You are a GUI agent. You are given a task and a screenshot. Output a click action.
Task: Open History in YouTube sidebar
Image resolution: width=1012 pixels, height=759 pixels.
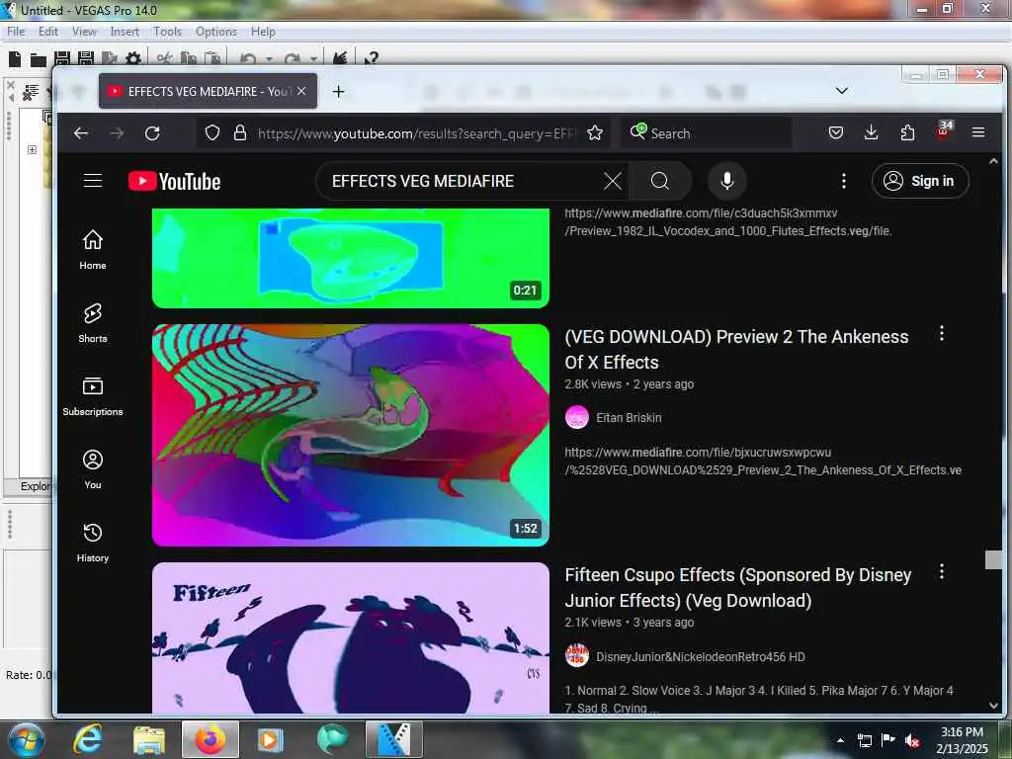click(x=93, y=543)
